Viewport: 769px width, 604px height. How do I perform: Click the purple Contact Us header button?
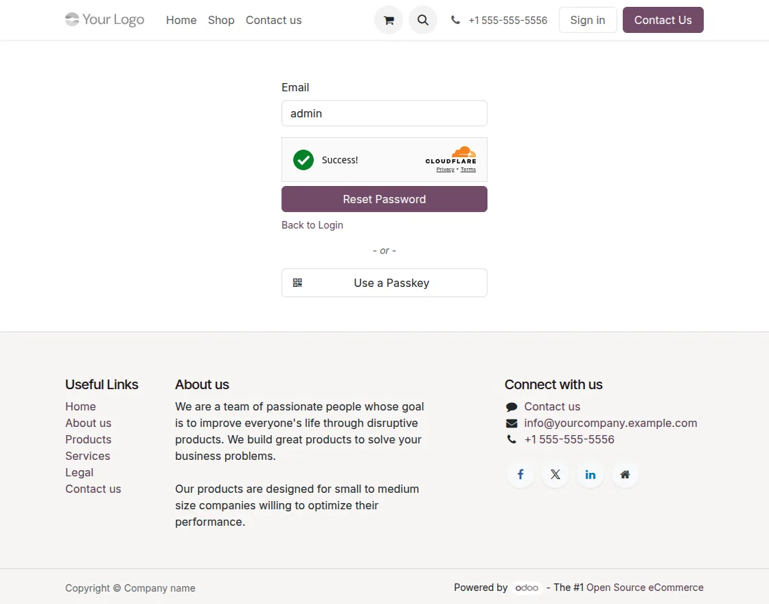[x=663, y=21]
